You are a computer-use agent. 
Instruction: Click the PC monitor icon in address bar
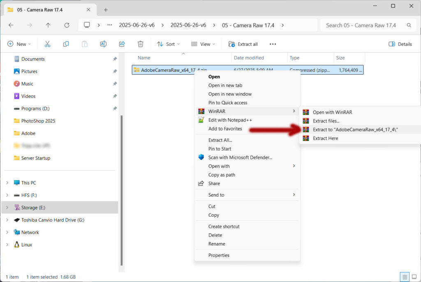[x=87, y=25]
